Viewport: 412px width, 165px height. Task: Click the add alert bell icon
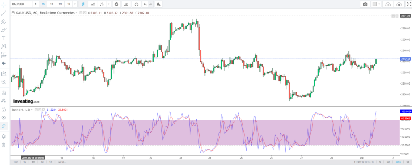tap(158, 4)
